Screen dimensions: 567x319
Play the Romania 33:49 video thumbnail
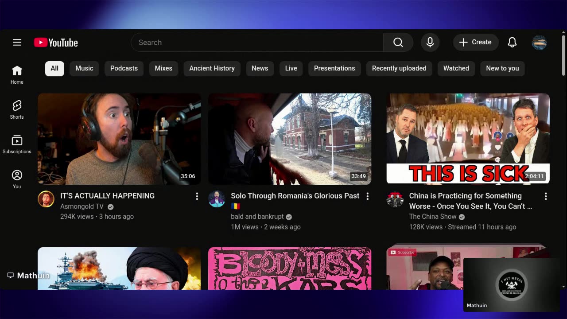[290, 139]
